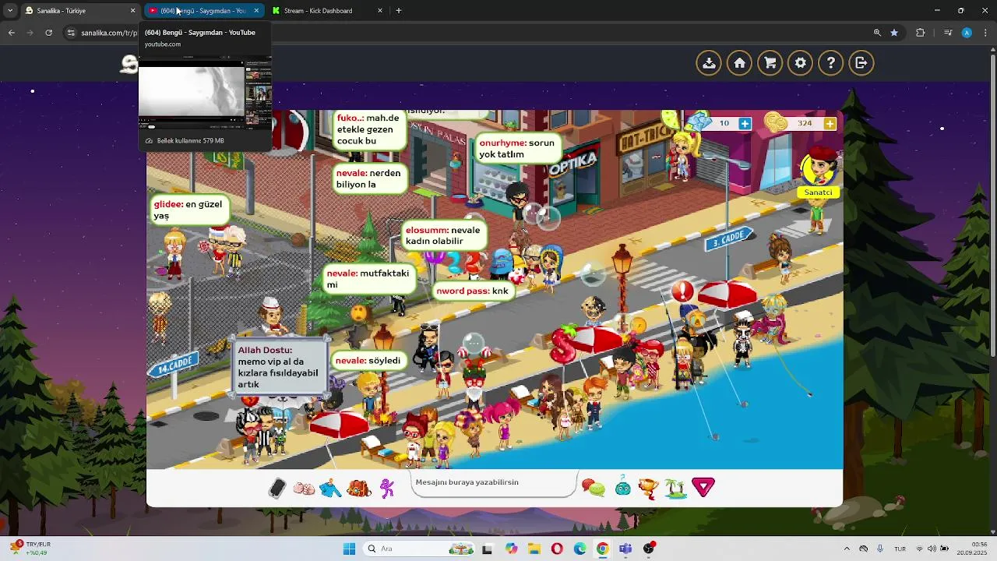Click the download icon in Sanalika header
Viewport: 997px width, 561px height.
click(x=709, y=63)
